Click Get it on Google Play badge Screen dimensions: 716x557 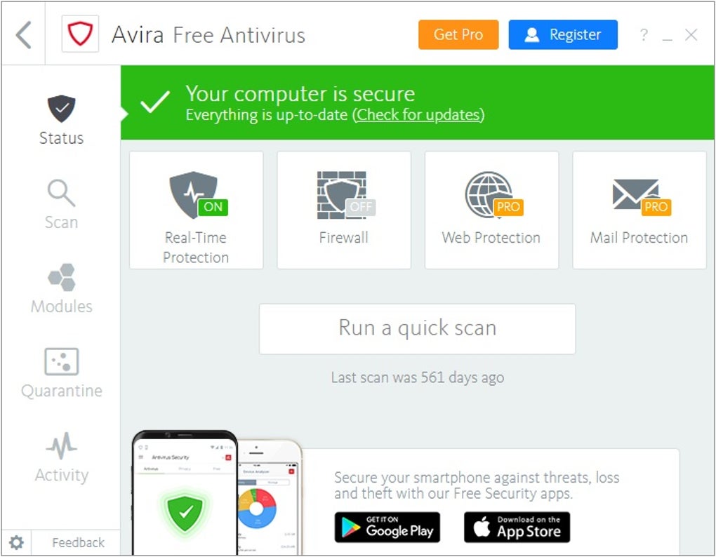(x=387, y=528)
